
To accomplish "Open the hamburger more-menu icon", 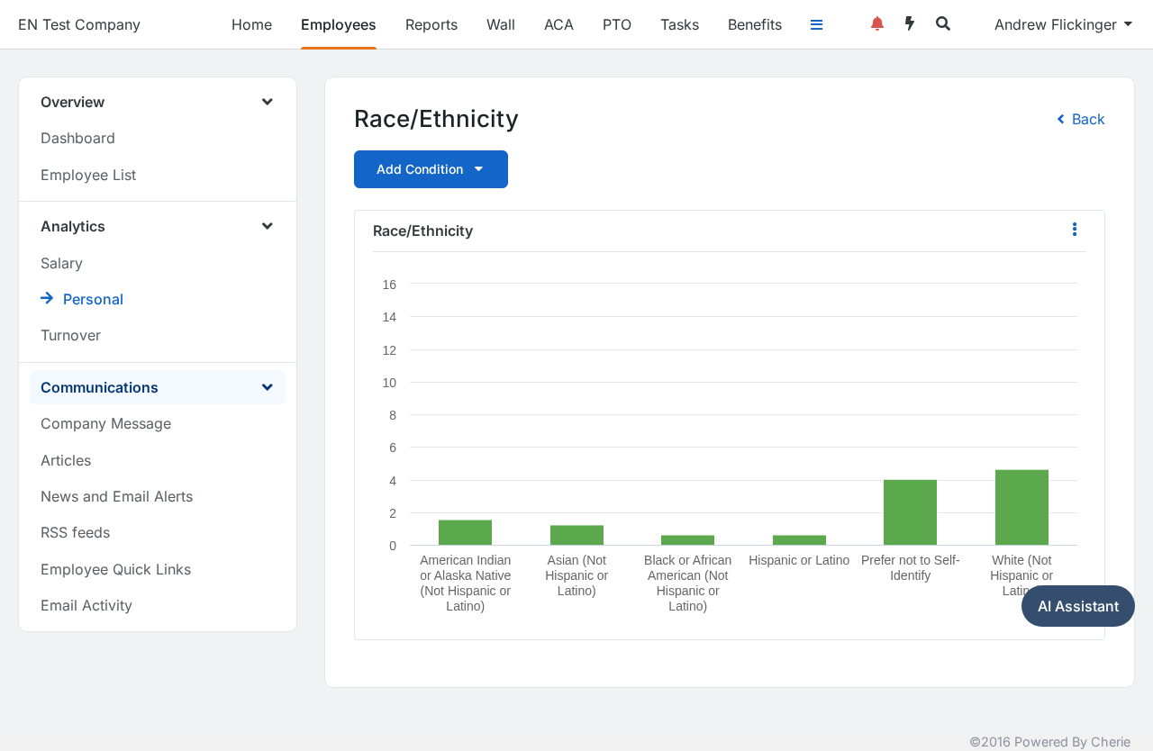I will [816, 24].
